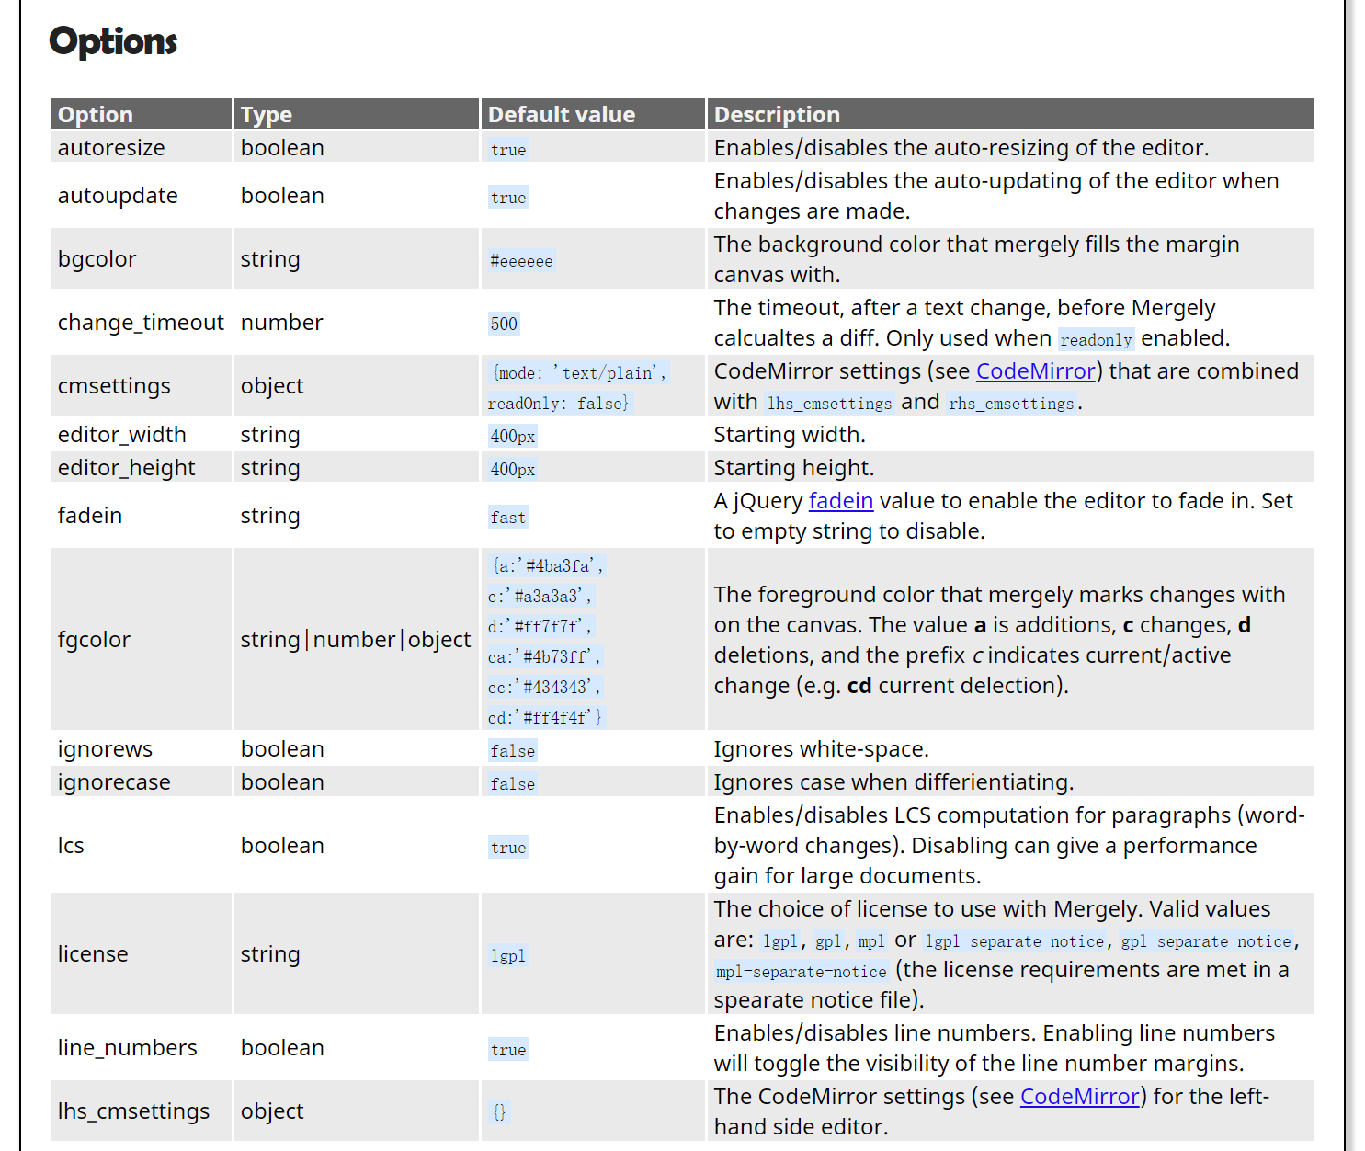The width and height of the screenshot is (1365, 1151).
Task: Open the CodeMirror link in the cmsettings description
Action: pyautogui.click(x=1035, y=371)
